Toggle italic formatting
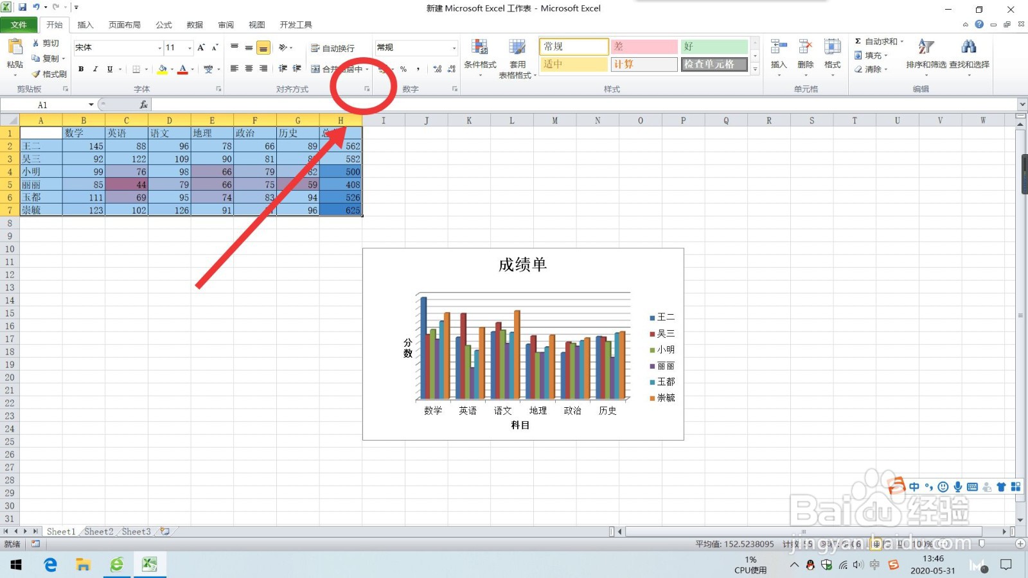This screenshot has width=1028, height=578. coord(95,69)
